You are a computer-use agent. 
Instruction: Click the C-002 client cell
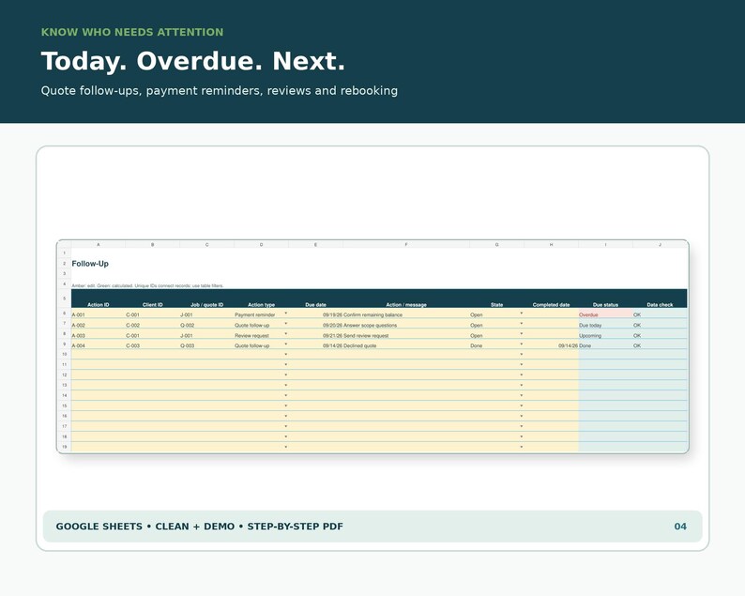pyautogui.click(x=153, y=325)
